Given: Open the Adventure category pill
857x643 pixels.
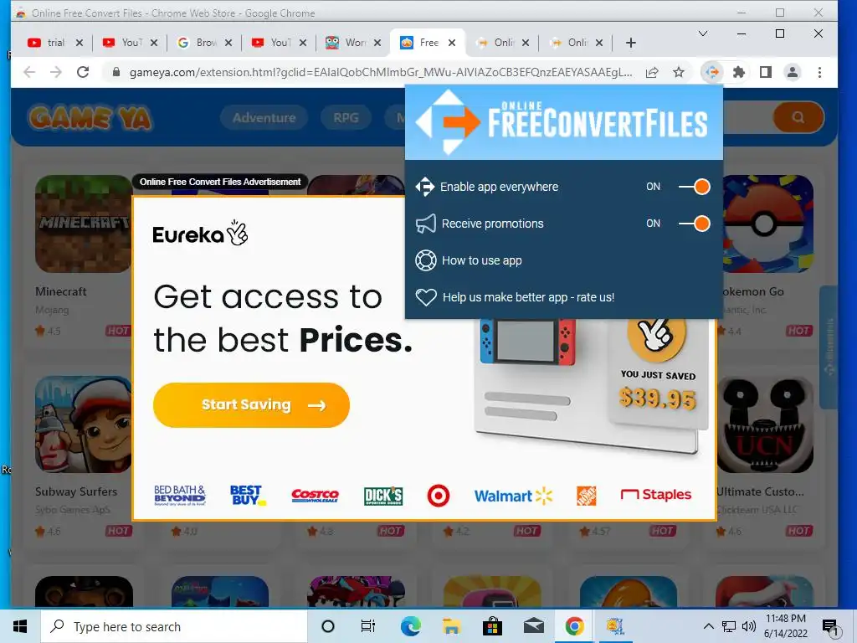Looking at the screenshot, I should coord(264,117).
